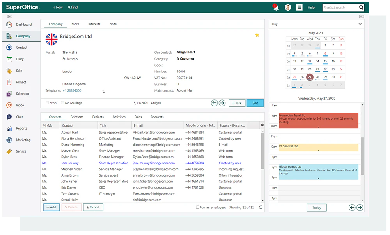The image size is (390, 235).
Task: Open the Dashboard navigator icon
Action: (x=9, y=24)
